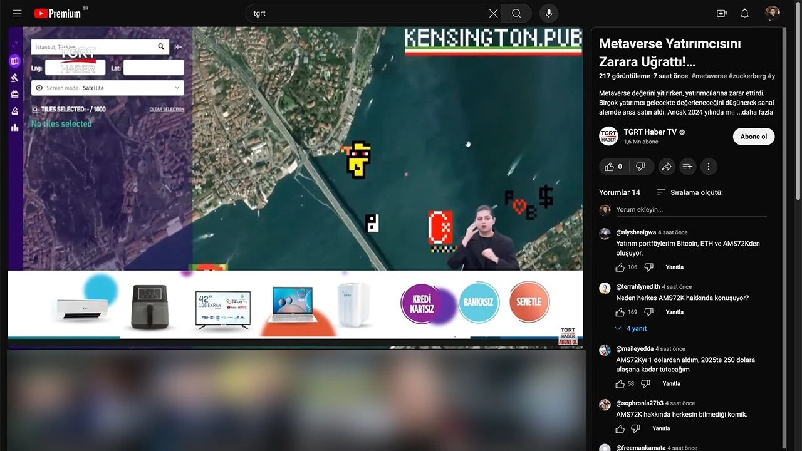Viewport: 802px width, 451px height.
Task: Click the add comment field
Action: tap(689, 210)
